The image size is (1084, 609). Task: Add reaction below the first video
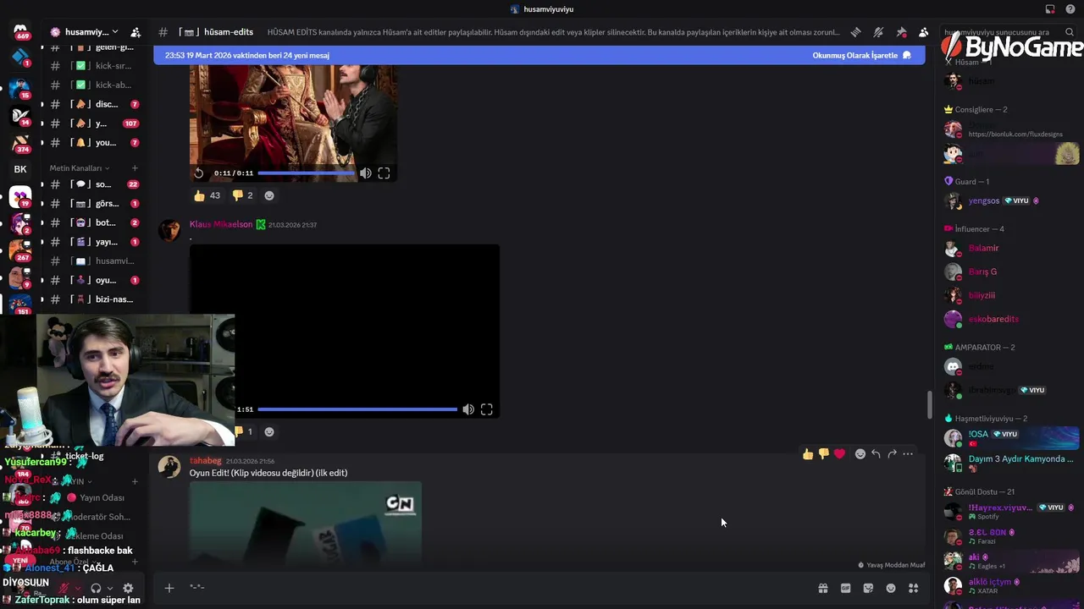tap(269, 195)
